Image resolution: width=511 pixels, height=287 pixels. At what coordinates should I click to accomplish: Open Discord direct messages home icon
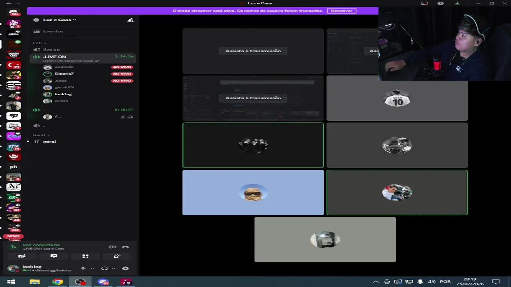14,13
